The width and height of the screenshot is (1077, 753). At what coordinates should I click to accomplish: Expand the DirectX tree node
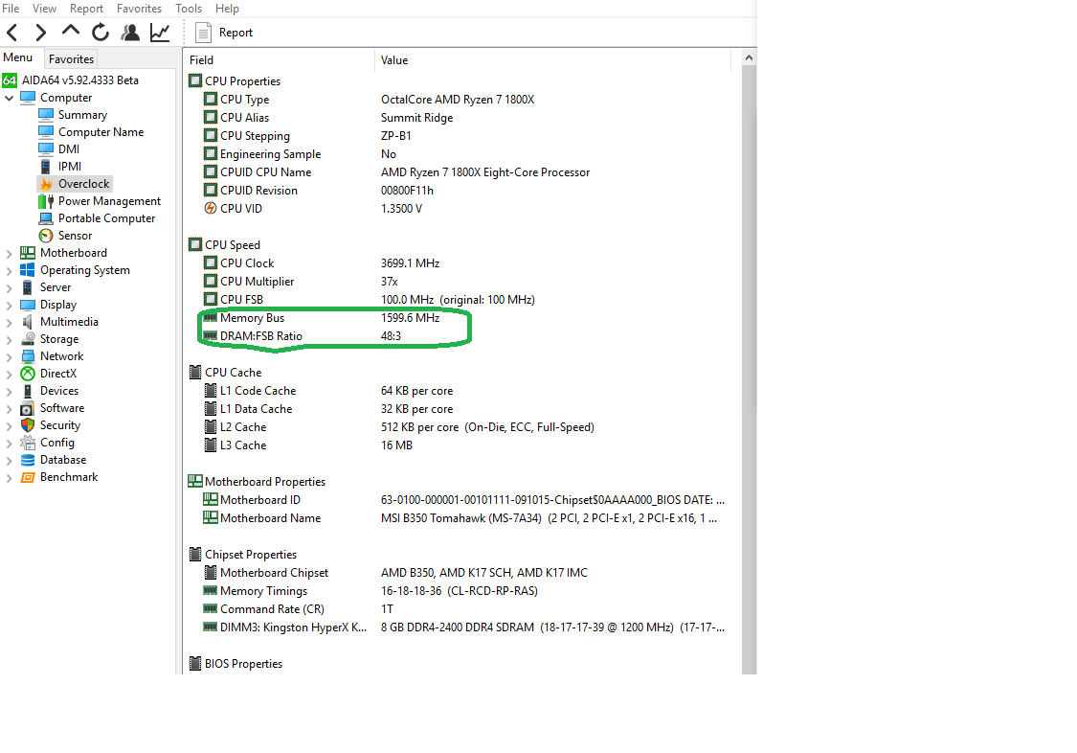tap(9, 374)
